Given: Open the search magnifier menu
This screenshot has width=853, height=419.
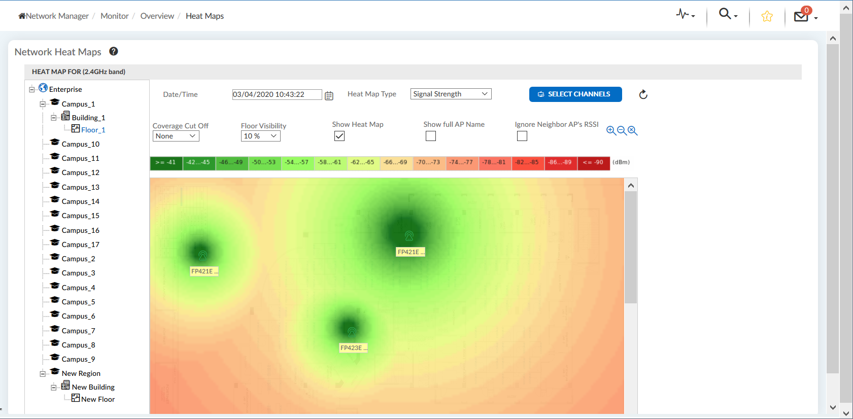Looking at the screenshot, I should coord(725,14).
